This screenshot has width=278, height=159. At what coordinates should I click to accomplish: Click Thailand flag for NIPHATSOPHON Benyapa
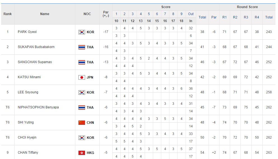point(81,108)
